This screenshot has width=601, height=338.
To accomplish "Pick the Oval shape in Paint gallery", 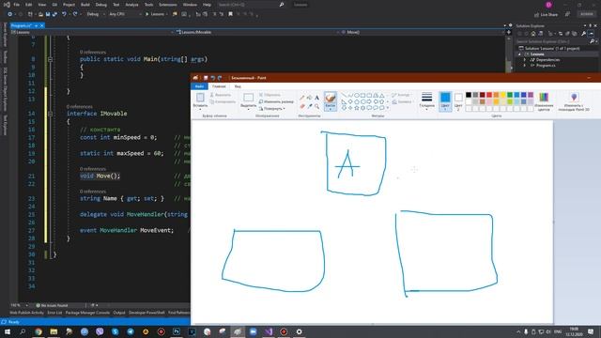I will [x=357, y=96].
